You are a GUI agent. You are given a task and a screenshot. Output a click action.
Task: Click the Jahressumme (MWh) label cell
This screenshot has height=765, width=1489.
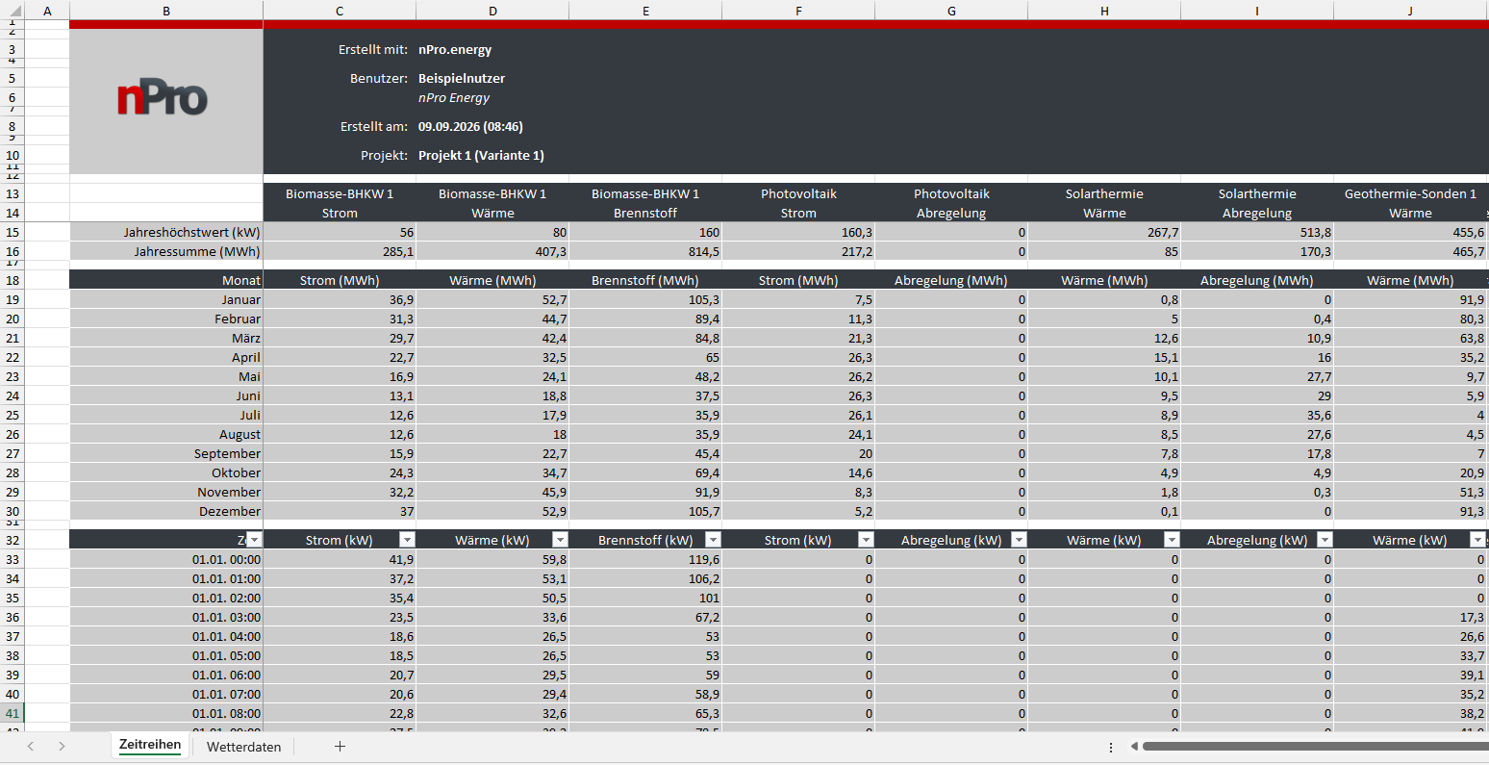pos(166,251)
